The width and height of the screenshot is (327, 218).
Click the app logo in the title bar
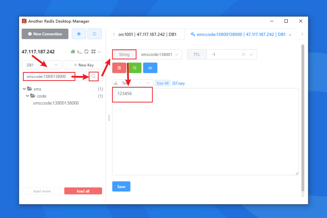(x=24, y=21)
